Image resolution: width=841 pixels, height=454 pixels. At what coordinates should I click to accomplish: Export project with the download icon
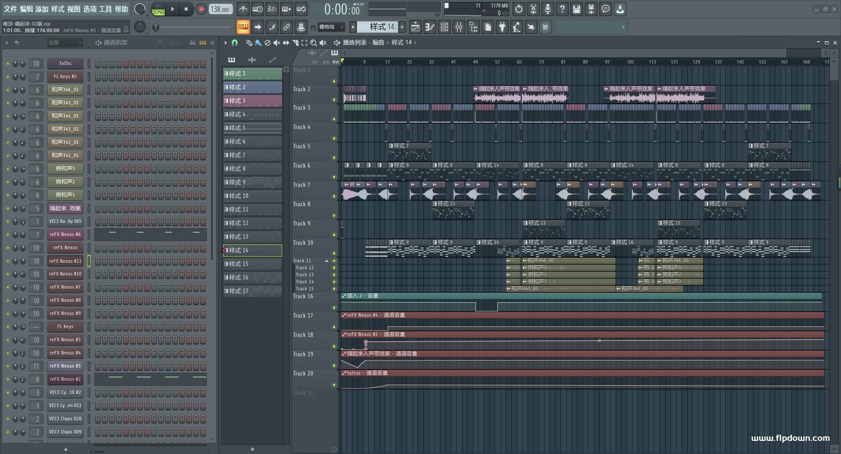(x=620, y=9)
